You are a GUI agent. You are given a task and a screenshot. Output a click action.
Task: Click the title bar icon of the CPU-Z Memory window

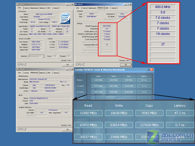[76, 4]
